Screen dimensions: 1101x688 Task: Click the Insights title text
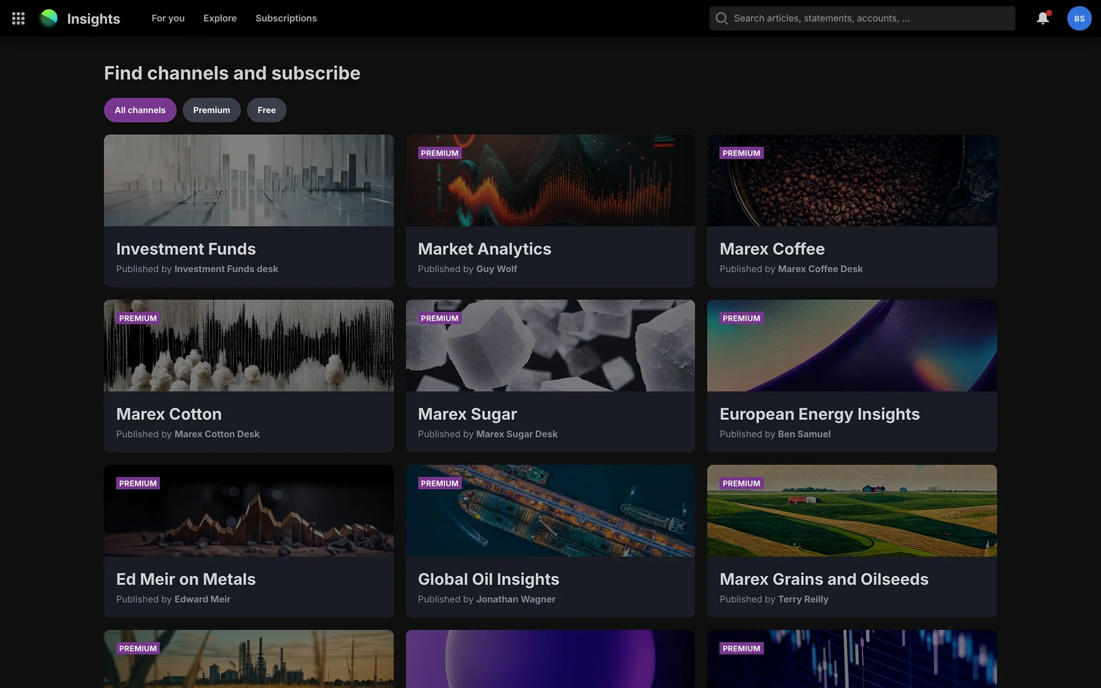[x=93, y=19]
